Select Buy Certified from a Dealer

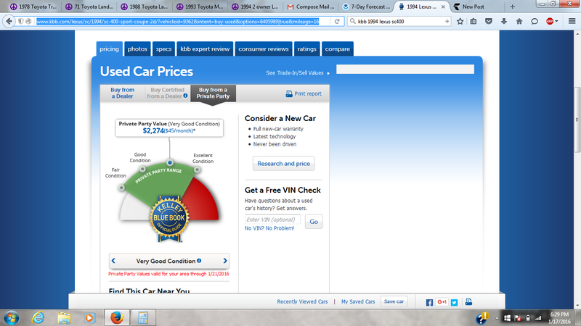coord(167,93)
